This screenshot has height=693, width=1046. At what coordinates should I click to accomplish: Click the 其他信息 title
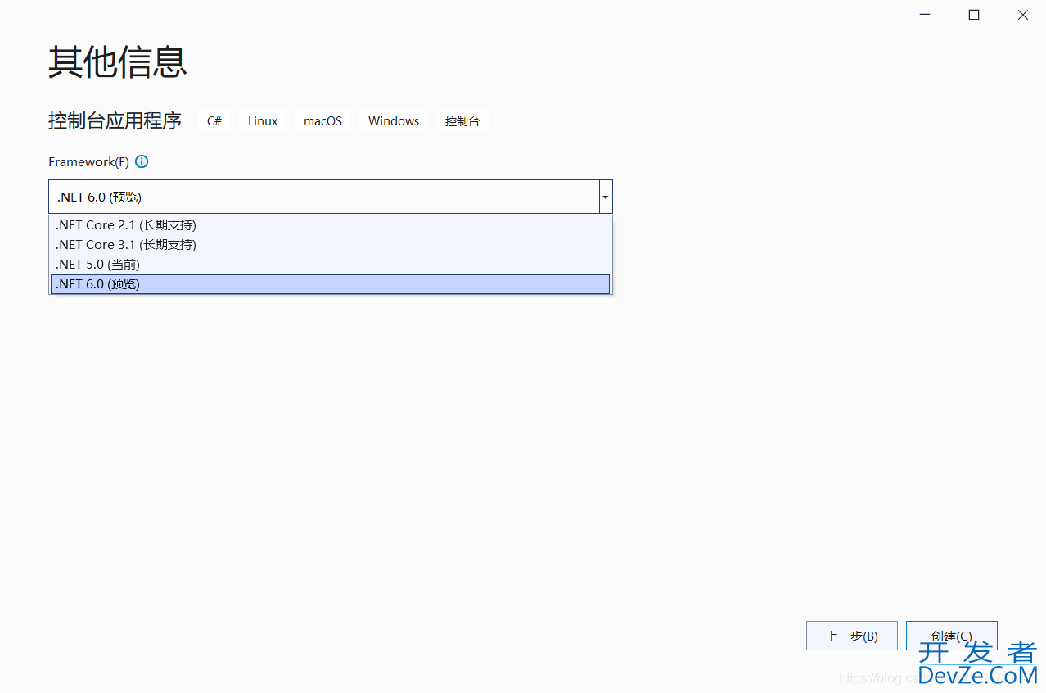pyautogui.click(x=118, y=62)
